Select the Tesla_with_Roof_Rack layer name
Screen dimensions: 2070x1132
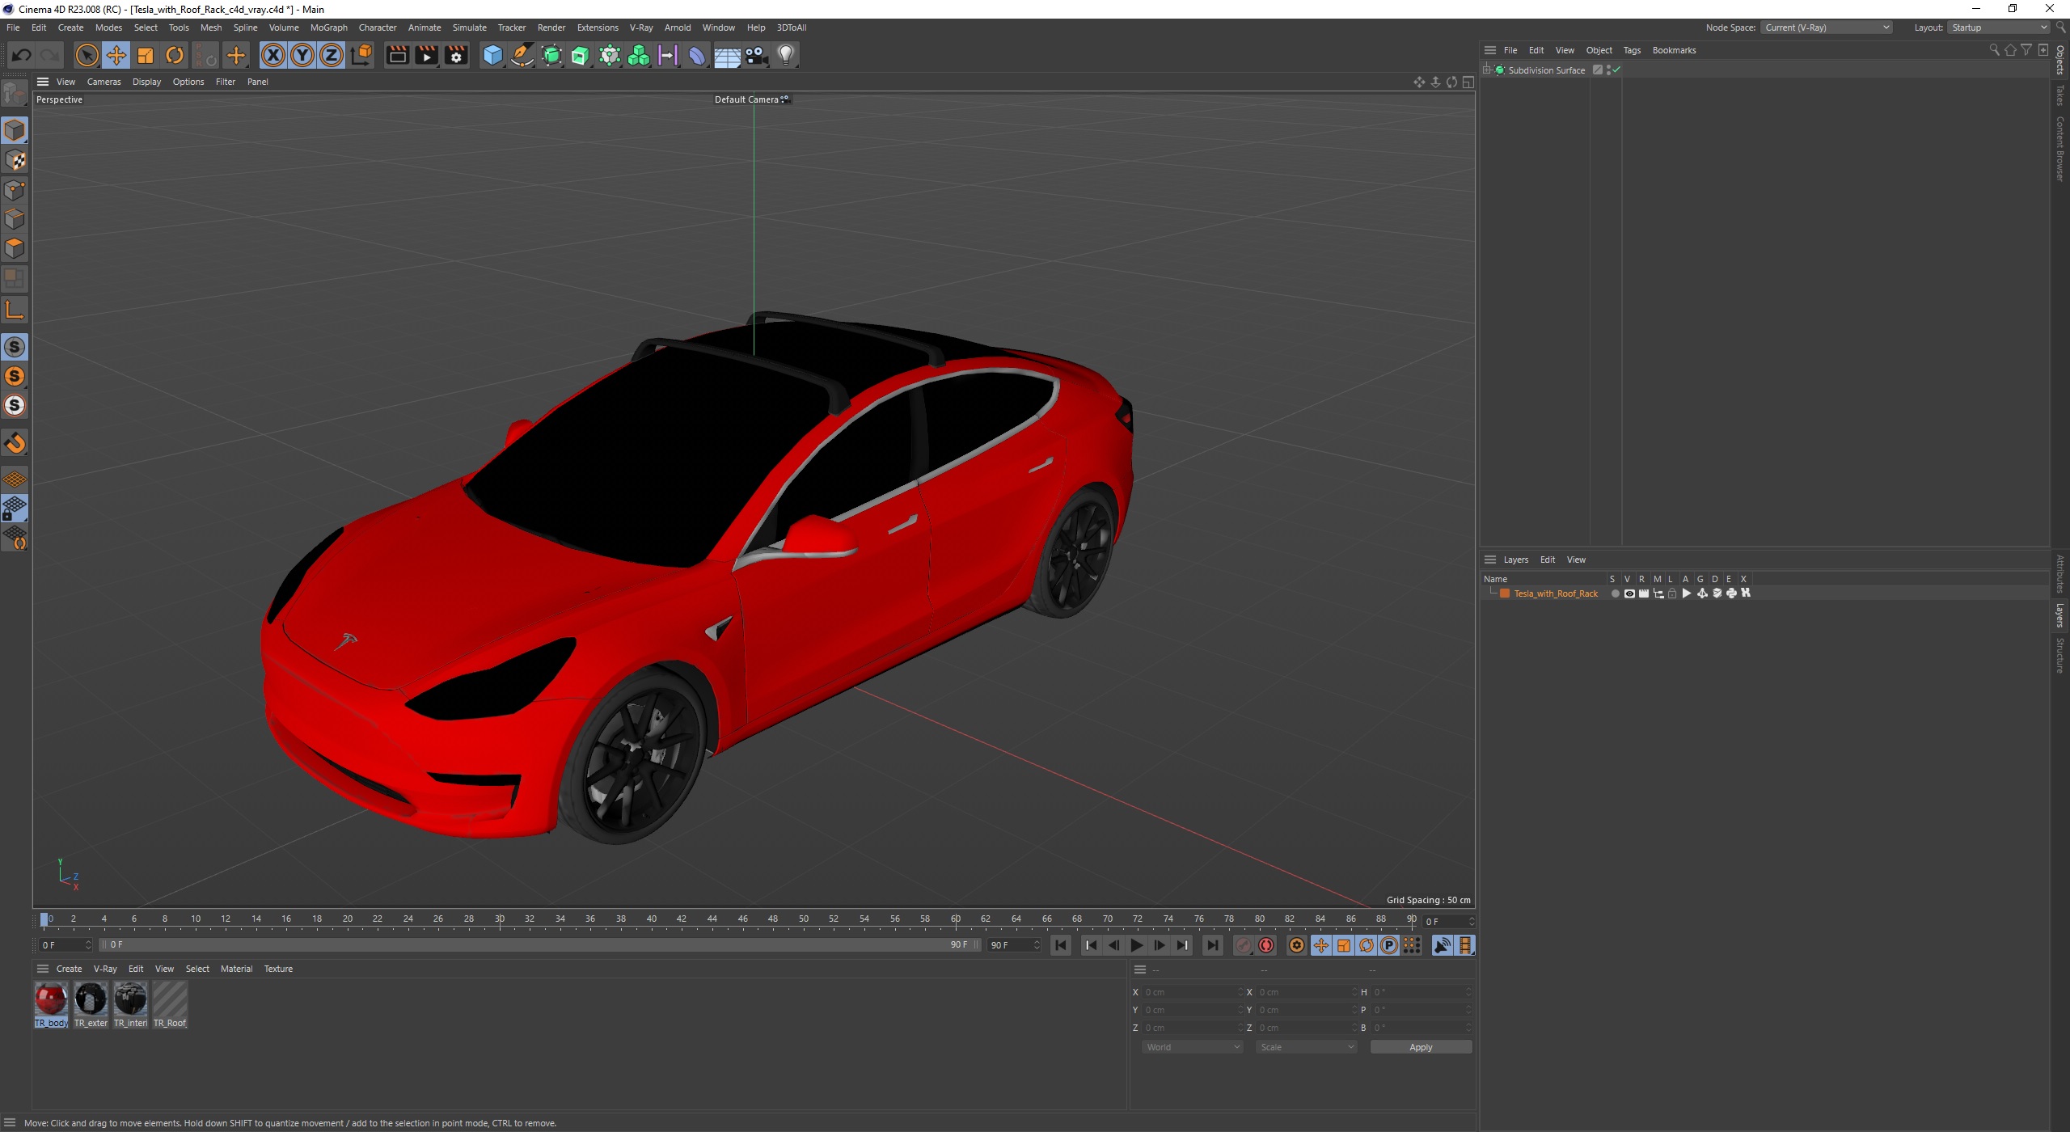1556,593
